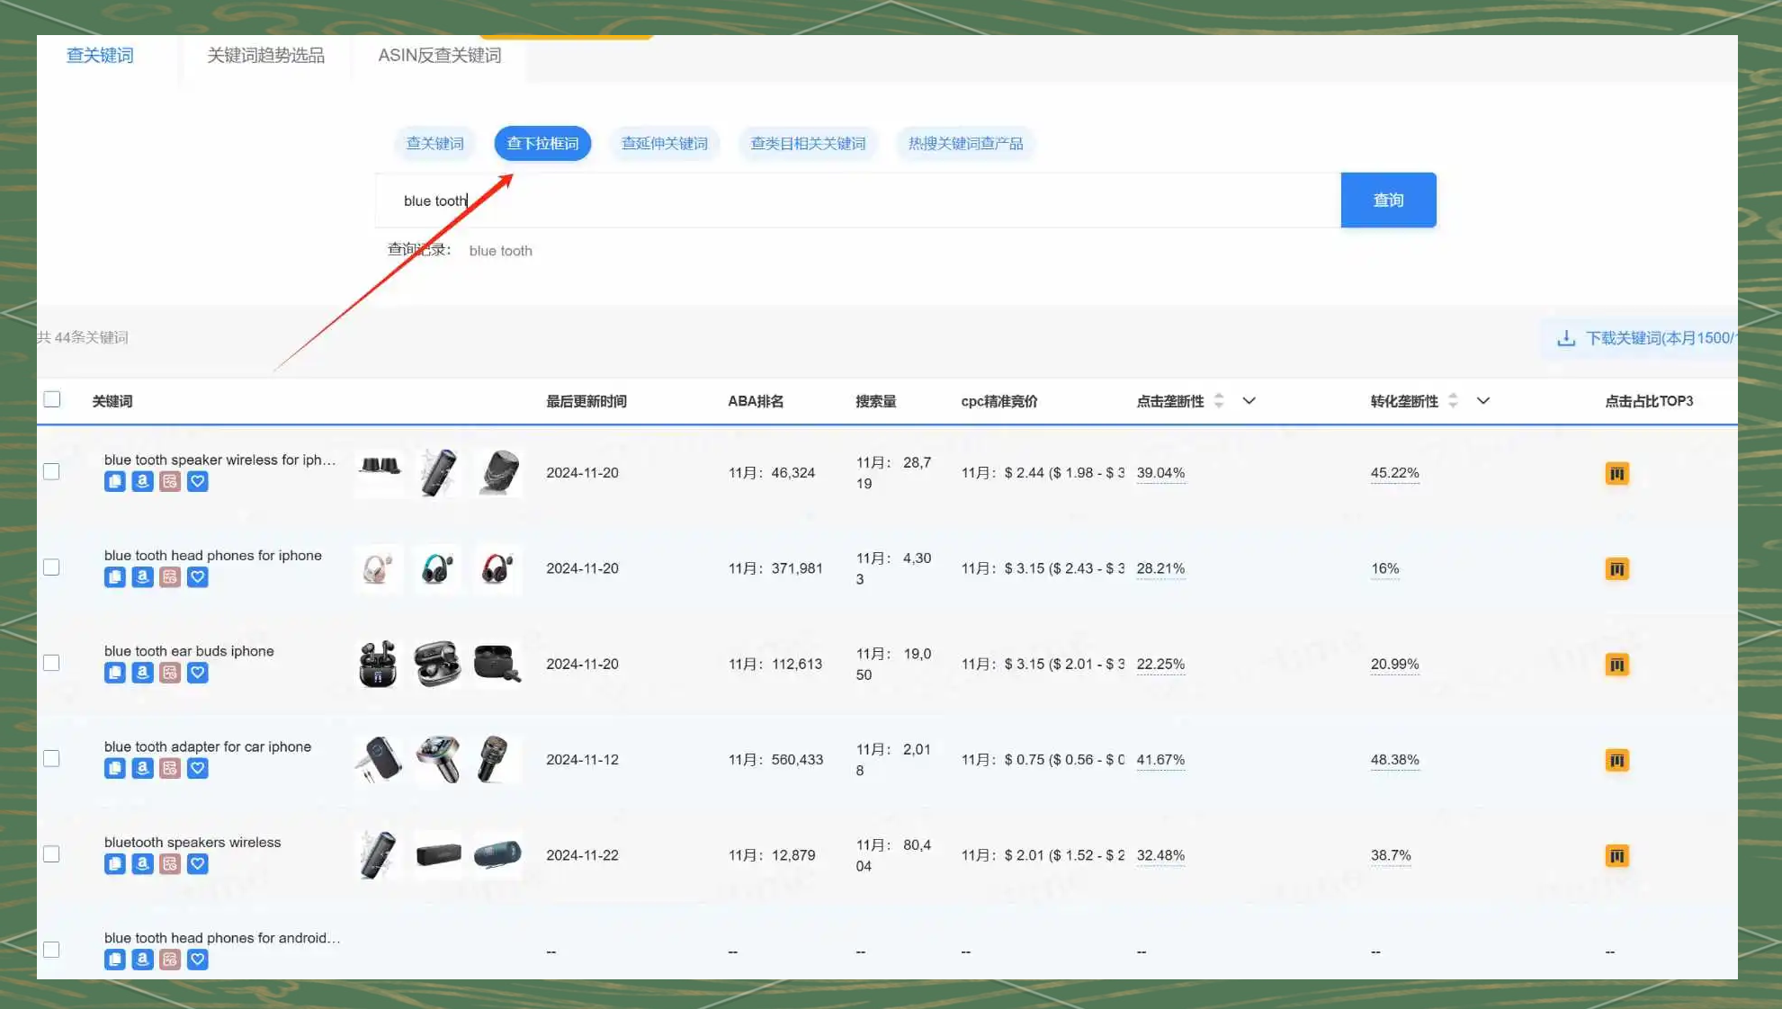The height and width of the screenshot is (1009, 1782).
Task: Open TOP3 chart icon for 'blue tooth adapter for car iphone'
Action: [1616, 760]
